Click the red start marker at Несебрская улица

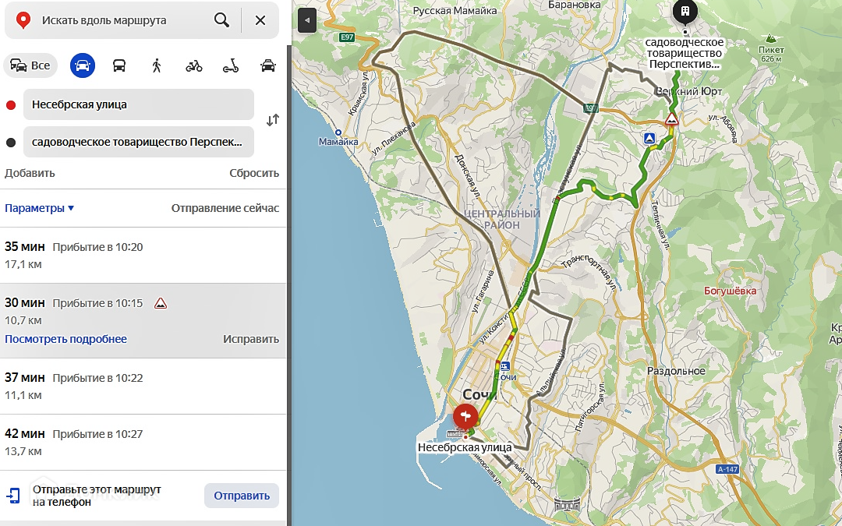point(465,416)
